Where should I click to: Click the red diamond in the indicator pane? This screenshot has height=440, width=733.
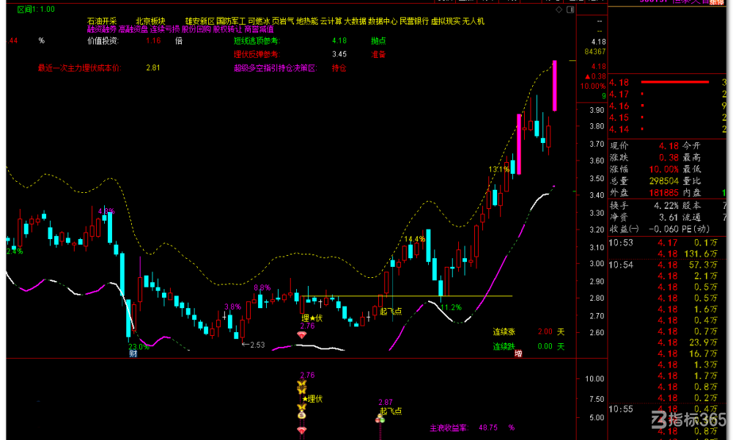pyautogui.click(x=302, y=430)
